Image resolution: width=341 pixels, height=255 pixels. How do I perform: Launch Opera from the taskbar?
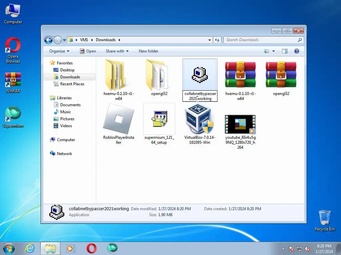tap(91, 248)
